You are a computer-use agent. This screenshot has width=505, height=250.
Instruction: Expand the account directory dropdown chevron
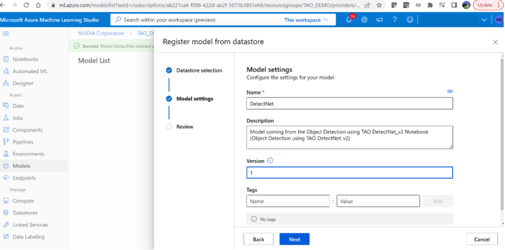click(484, 20)
